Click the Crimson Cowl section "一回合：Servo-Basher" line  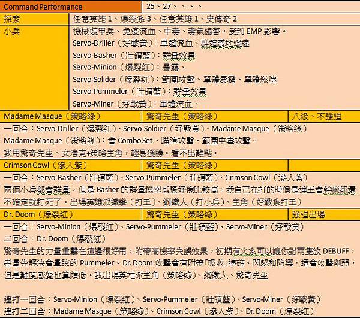click(155, 178)
